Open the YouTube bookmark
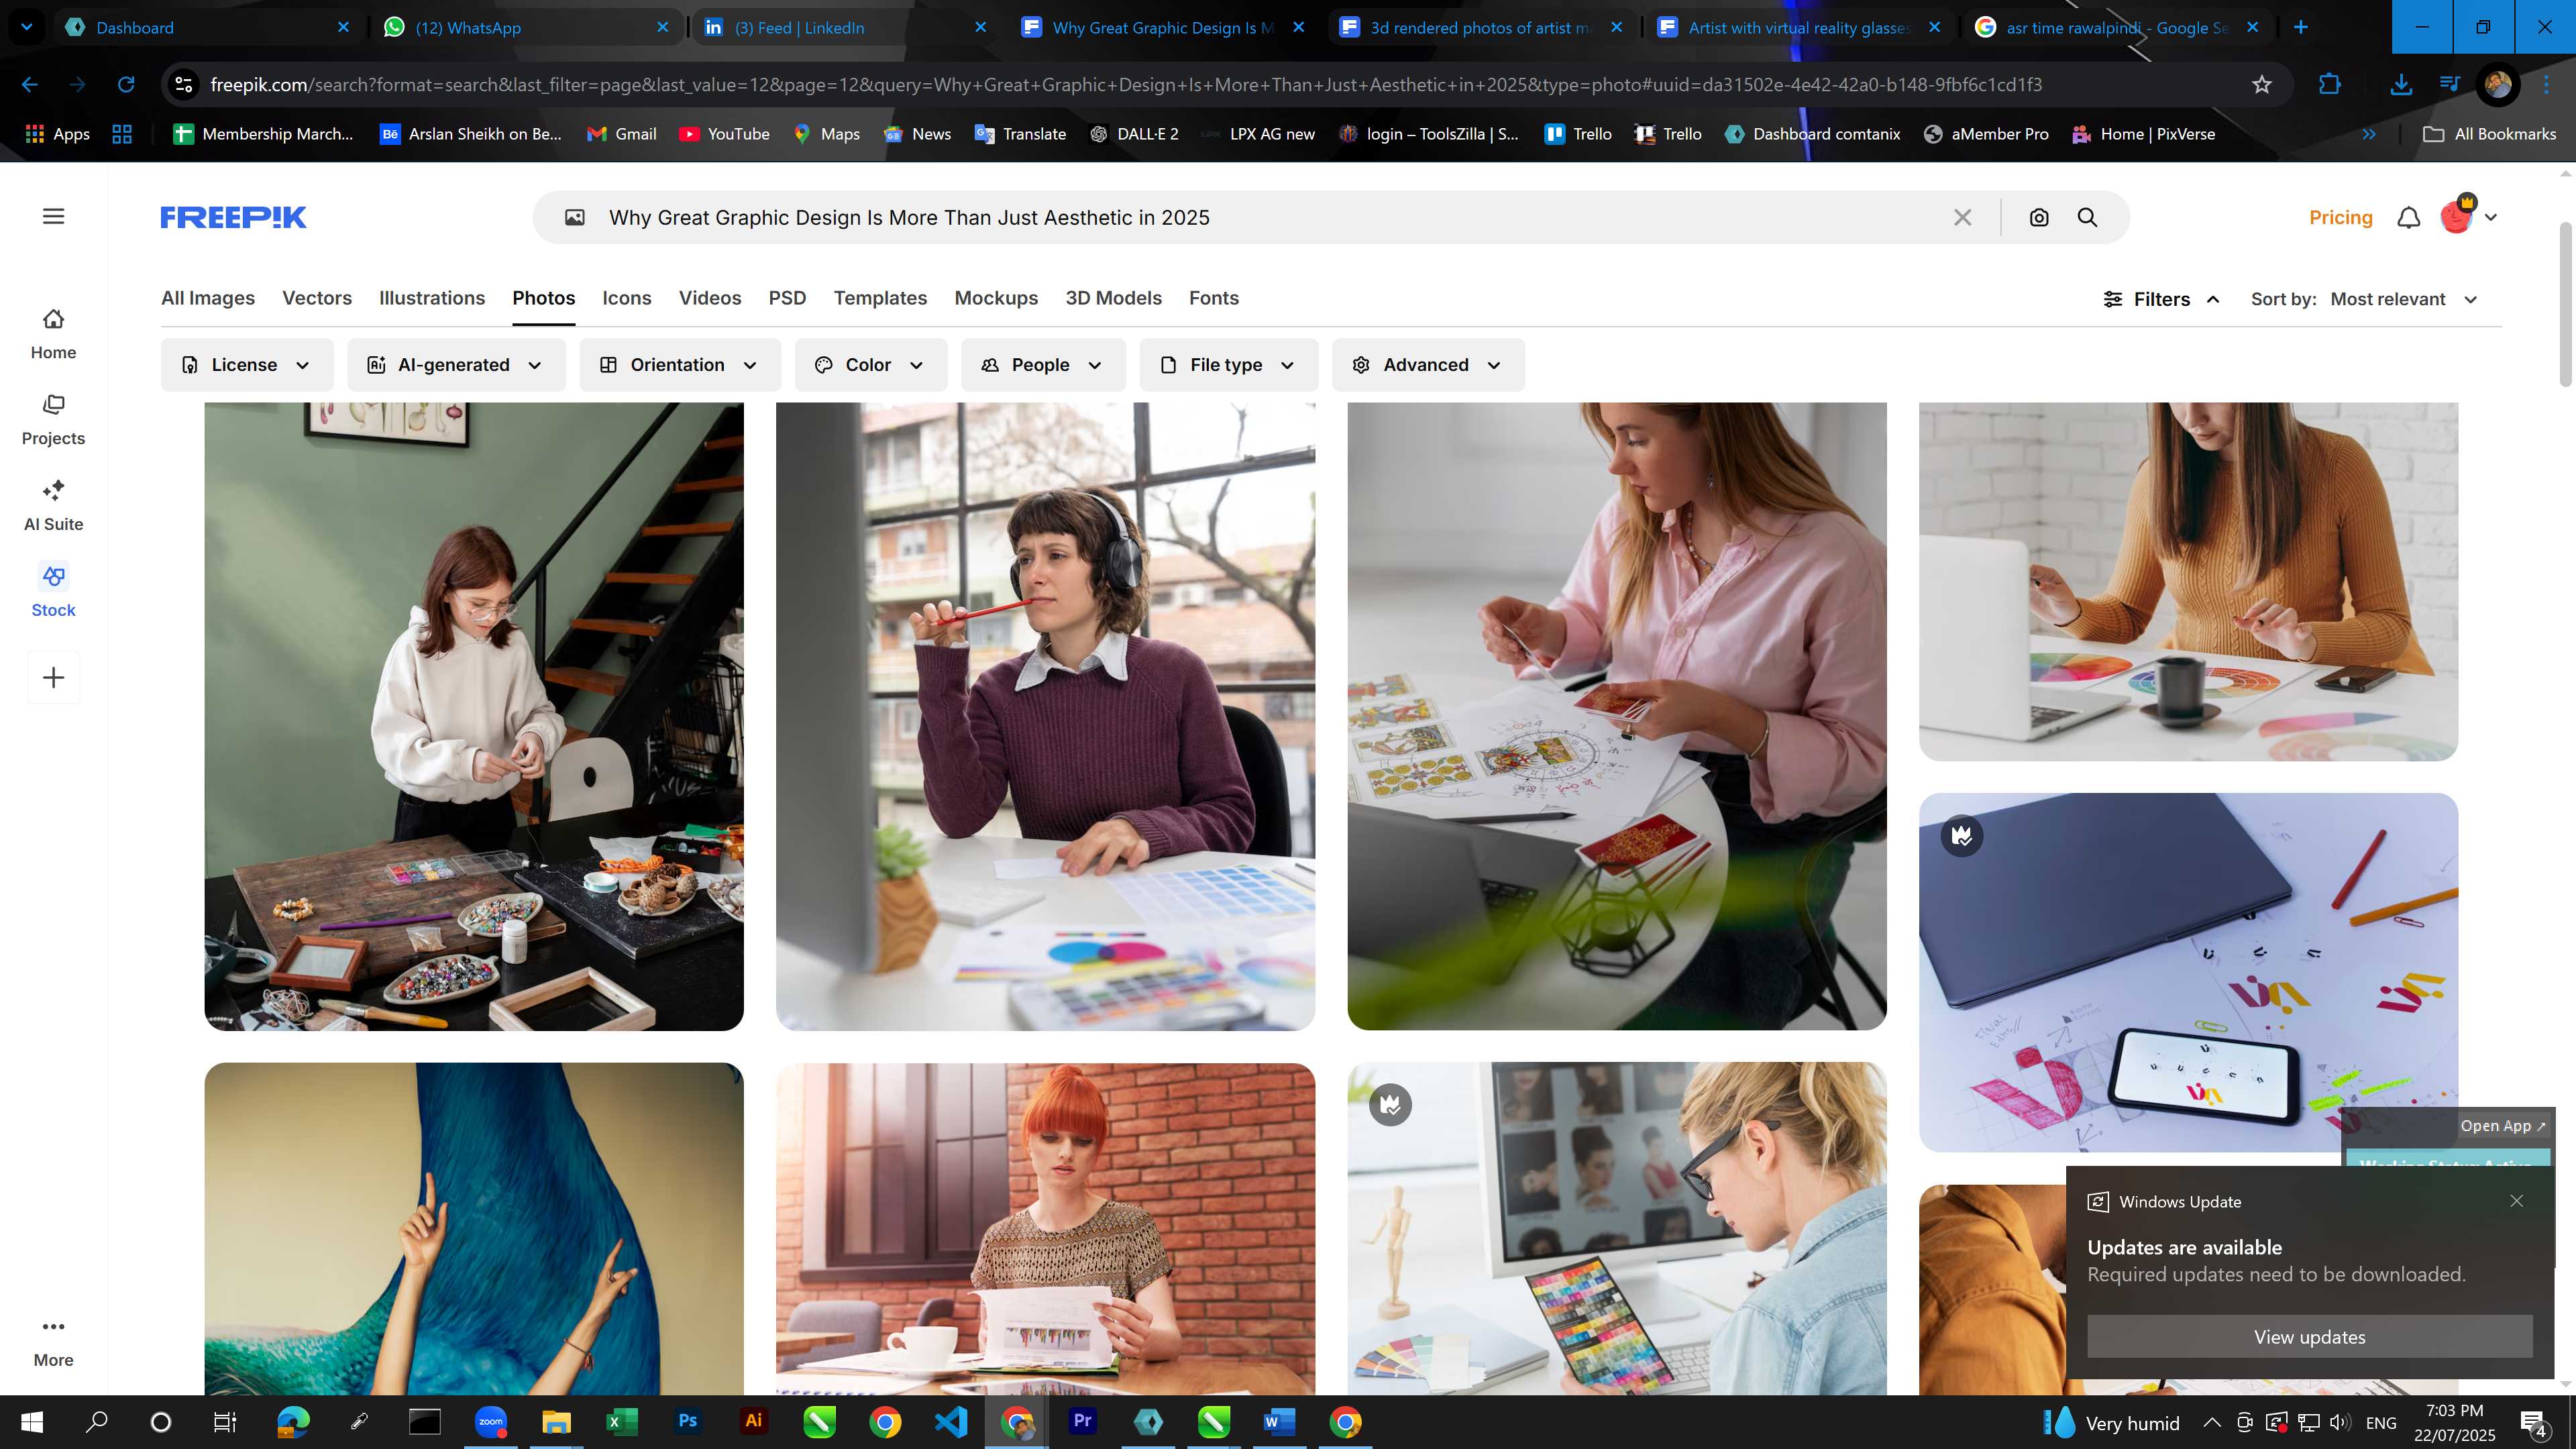Image resolution: width=2576 pixels, height=1449 pixels. (724, 134)
